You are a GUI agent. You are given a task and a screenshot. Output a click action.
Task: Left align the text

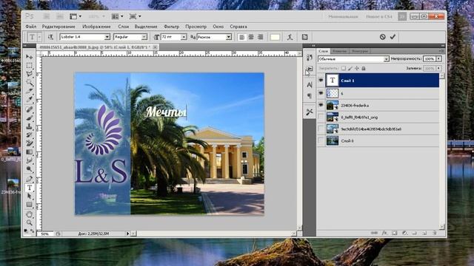pyautogui.click(x=242, y=37)
